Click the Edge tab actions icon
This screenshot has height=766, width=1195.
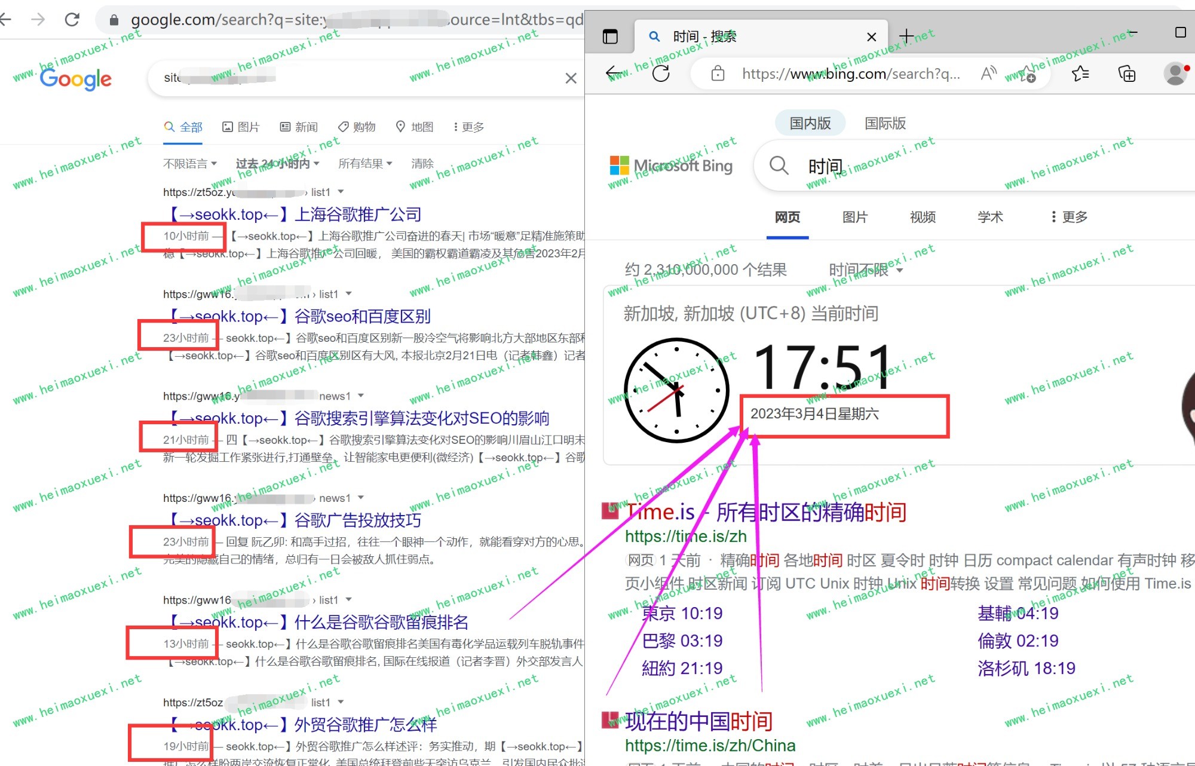click(x=610, y=37)
